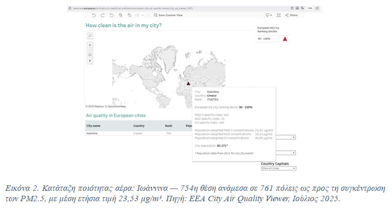
Task: Open Country Capitals 'Show All Cities' dropdown
Action: click(x=278, y=168)
